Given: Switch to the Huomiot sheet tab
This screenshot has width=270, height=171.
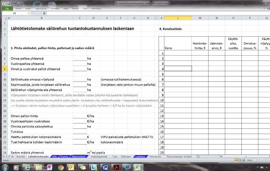Looking at the screenshot, I should pos(20,157).
